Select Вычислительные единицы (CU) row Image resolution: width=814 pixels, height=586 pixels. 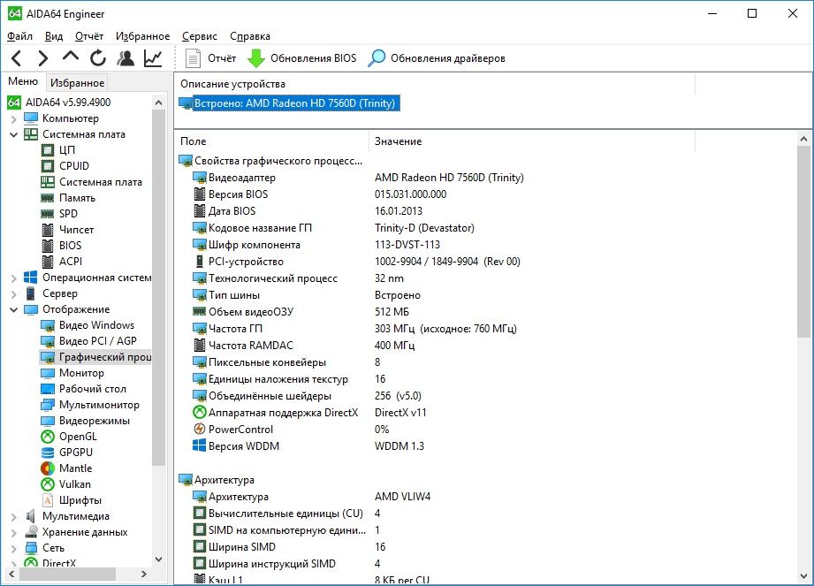pyautogui.click(x=286, y=514)
